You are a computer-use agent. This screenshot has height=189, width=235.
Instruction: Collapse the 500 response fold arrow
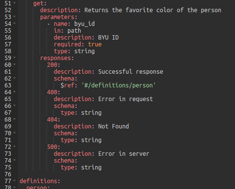[15, 147]
